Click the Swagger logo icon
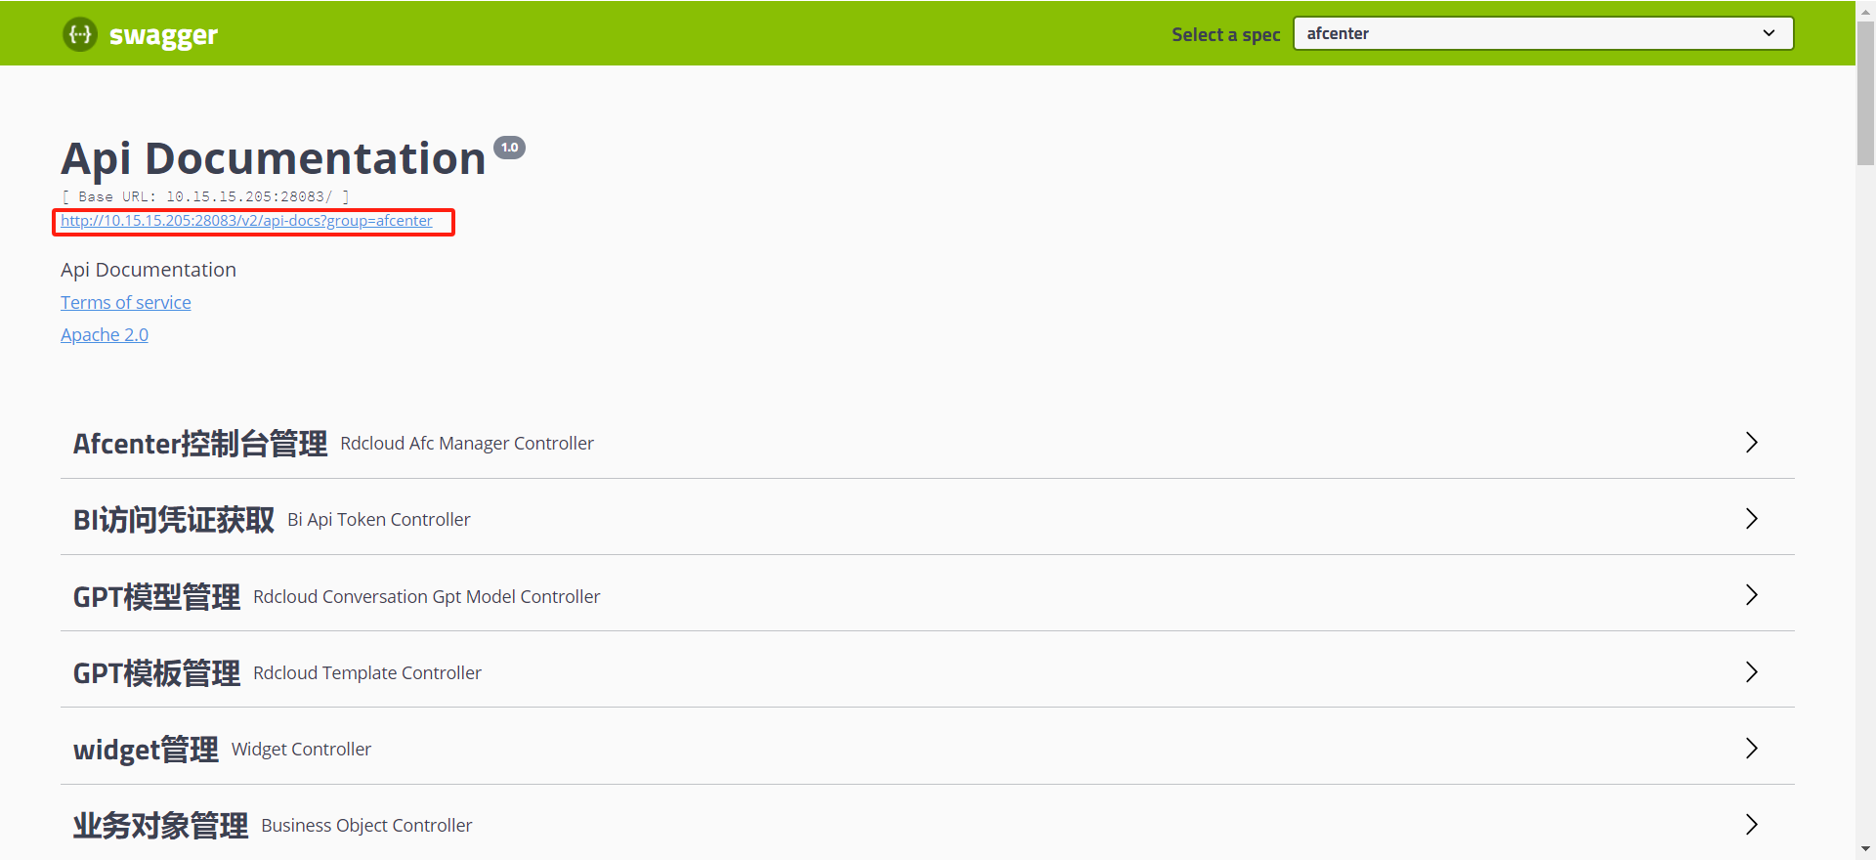 tap(80, 34)
